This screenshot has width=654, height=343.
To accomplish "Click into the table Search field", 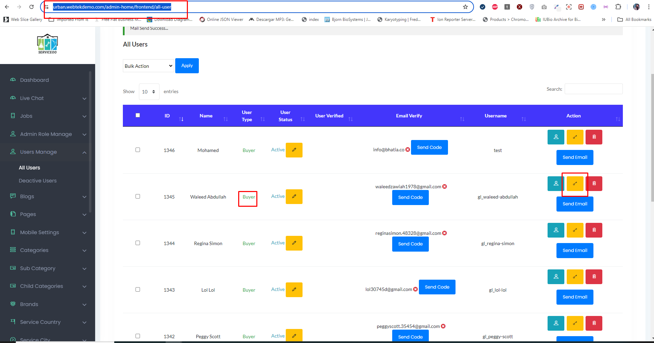I will point(593,89).
